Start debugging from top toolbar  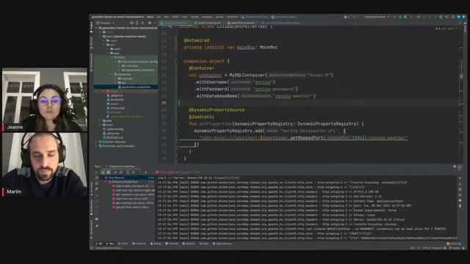[400, 17]
